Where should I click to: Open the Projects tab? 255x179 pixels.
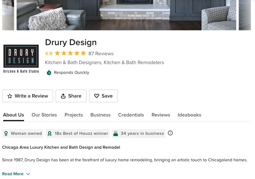coord(74,115)
